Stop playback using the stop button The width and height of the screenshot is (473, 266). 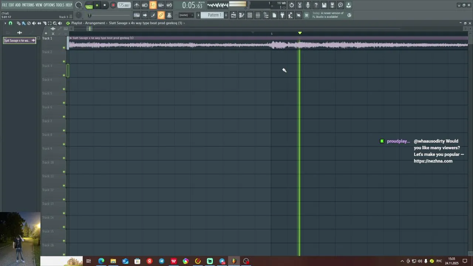(x=105, y=5)
